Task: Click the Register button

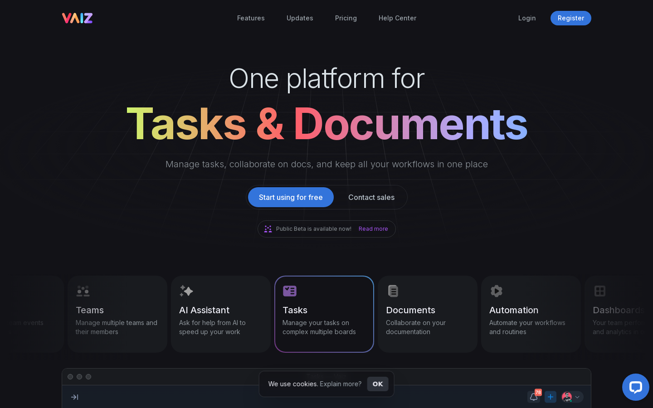Action: [571, 18]
